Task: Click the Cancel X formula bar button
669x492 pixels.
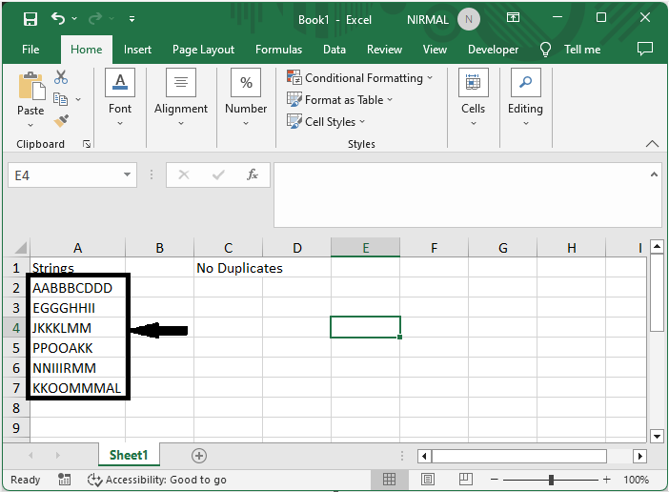Action: 184,174
